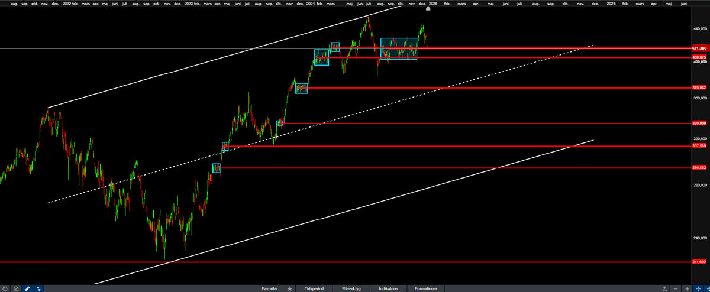Toggle the up-down arrows icon in bottom bar
The width and height of the screenshot is (710, 292).
pos(38,288)
